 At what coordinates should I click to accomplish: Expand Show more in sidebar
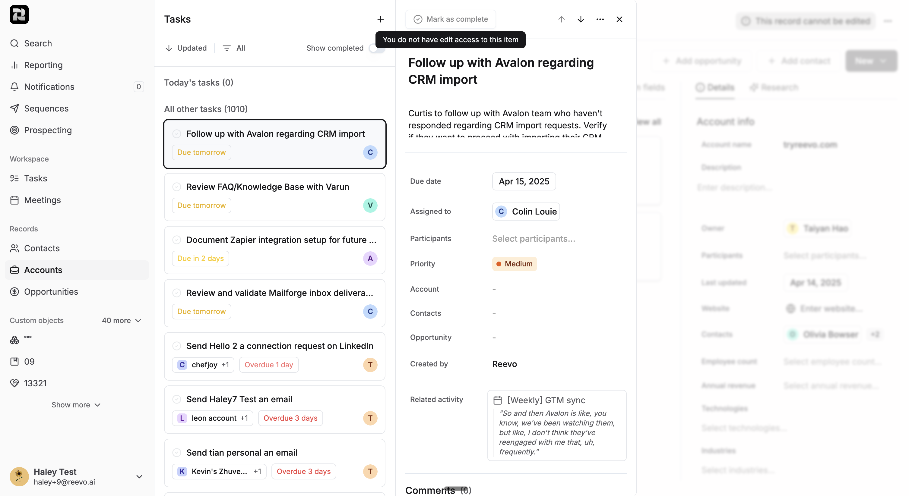tap(76, 405)
